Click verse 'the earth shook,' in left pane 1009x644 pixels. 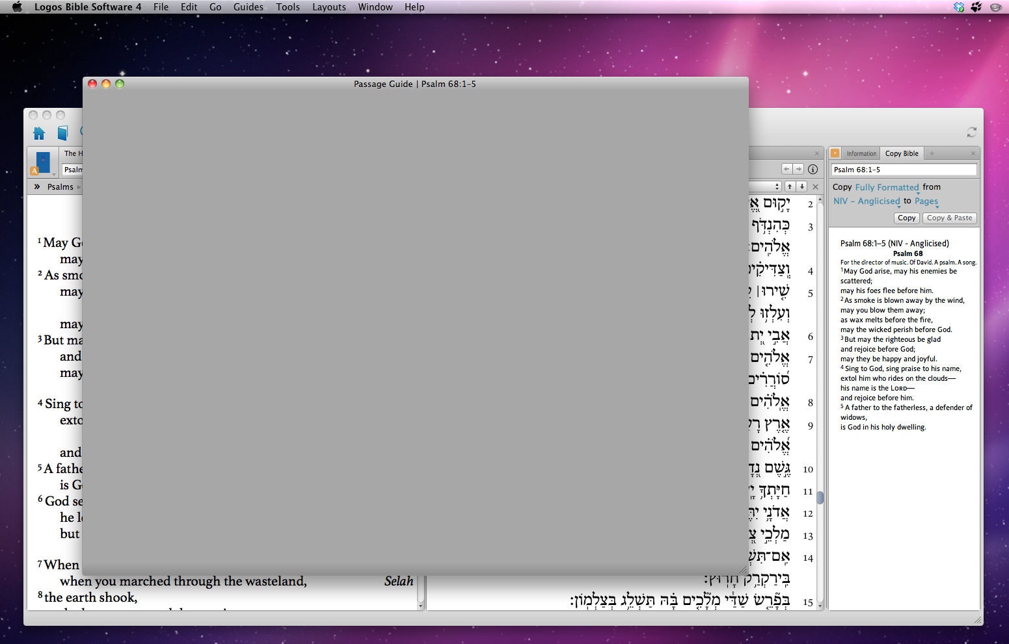click(x=91, y=597)
